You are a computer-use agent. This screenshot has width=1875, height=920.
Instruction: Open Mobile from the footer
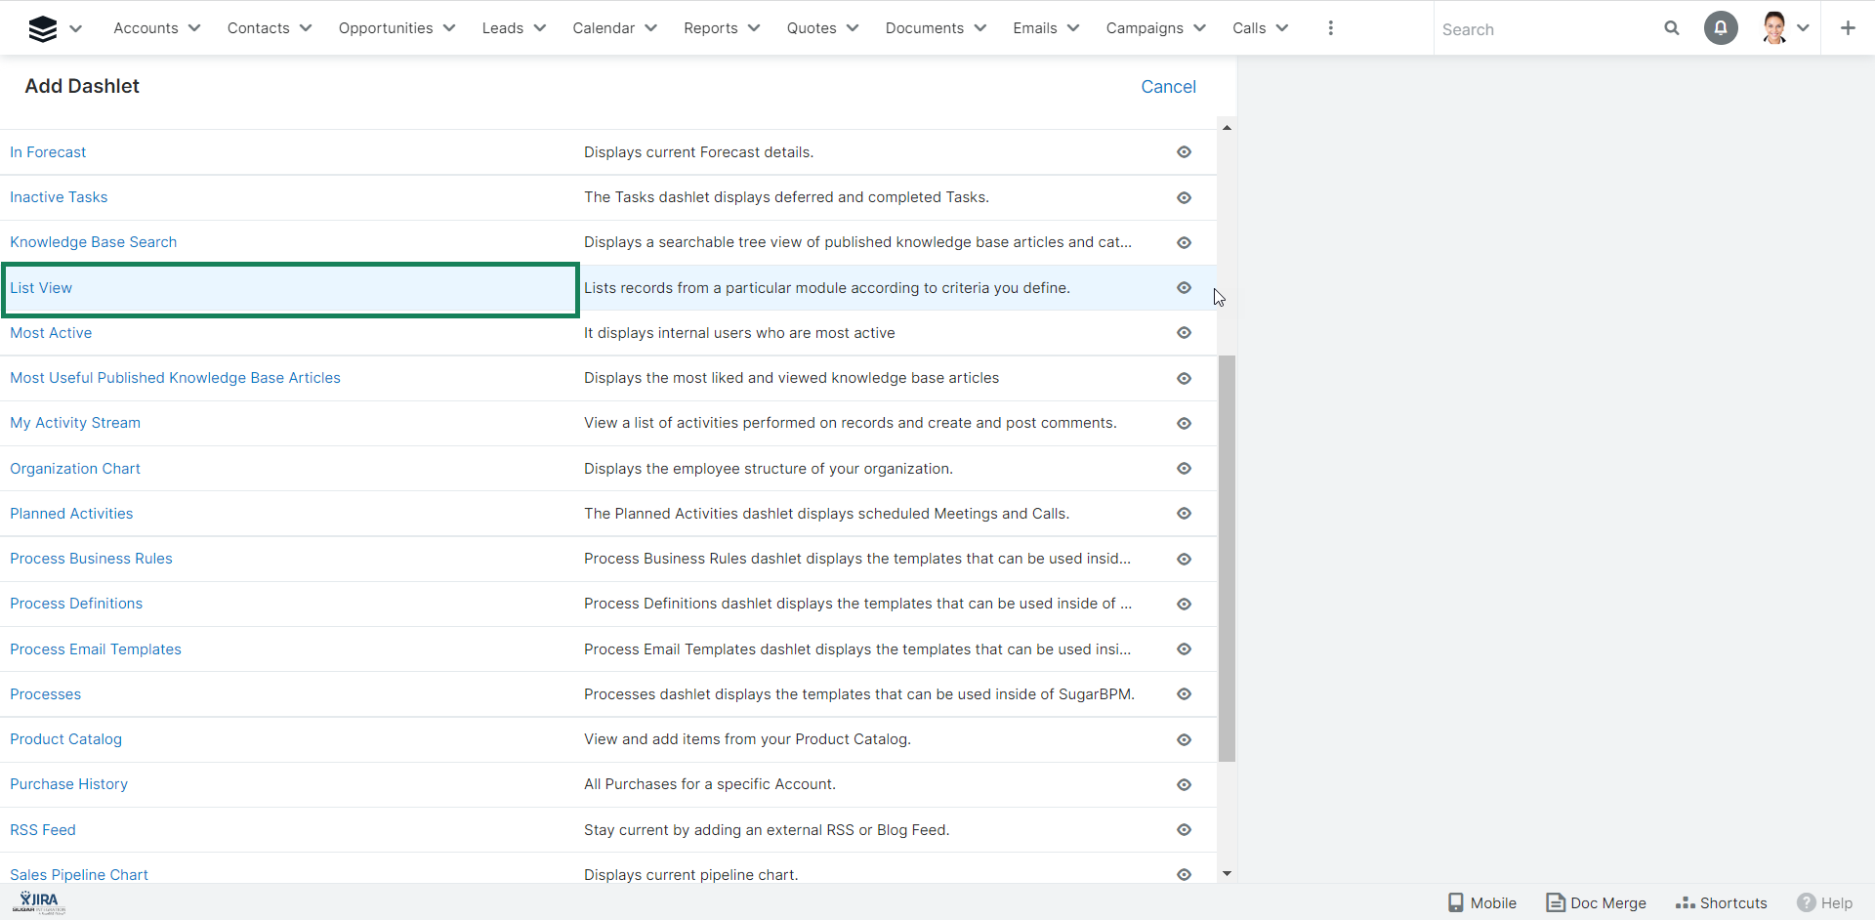(1482, 902)
